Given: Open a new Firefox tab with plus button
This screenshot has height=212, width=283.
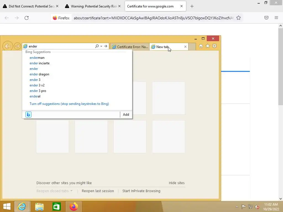Looking at the screenshot, I should 192,6.
